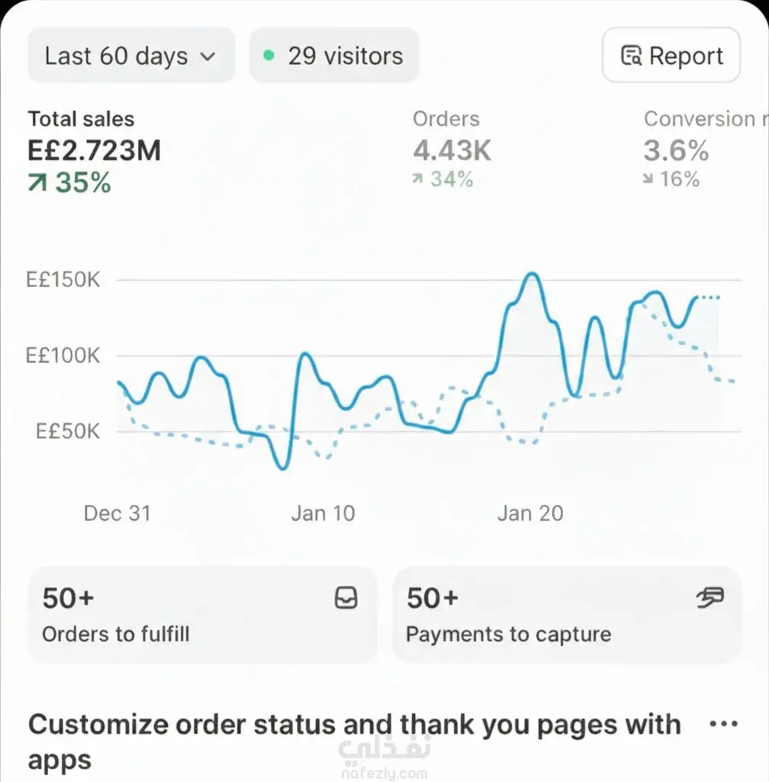769x782 pixels.
Task: Click the Total sales 35% upward arrow
Action: click(38, 183)
